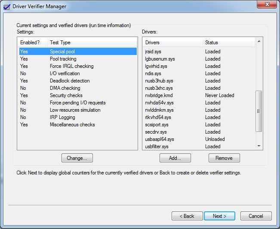This screenshot has width=280, height=229.
Task: Sort by the Test Type column header
Action: 92,43
